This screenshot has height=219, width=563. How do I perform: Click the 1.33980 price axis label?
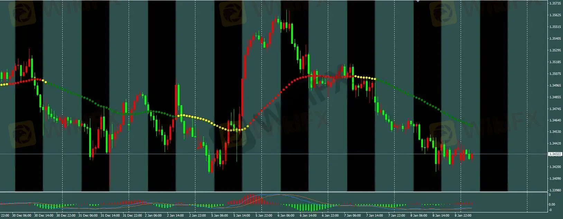pyautogui.click(x=555, y=190)
